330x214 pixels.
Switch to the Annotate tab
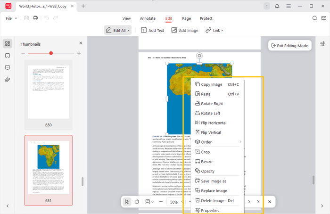(148, 18)
